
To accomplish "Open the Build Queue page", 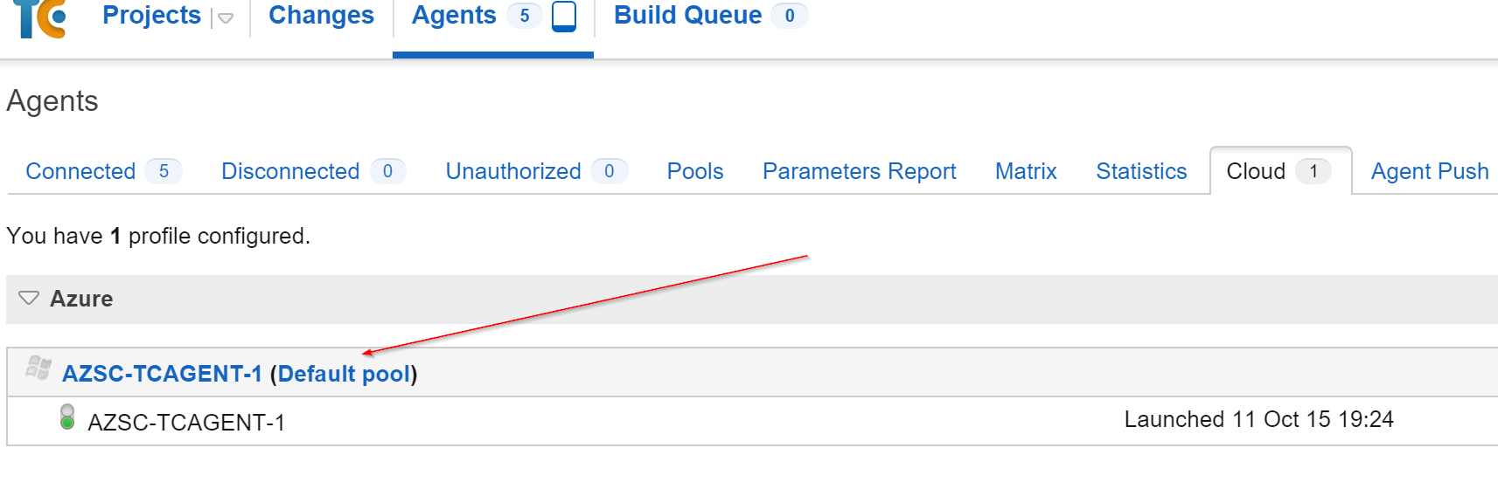I will [x=687, y=16].
